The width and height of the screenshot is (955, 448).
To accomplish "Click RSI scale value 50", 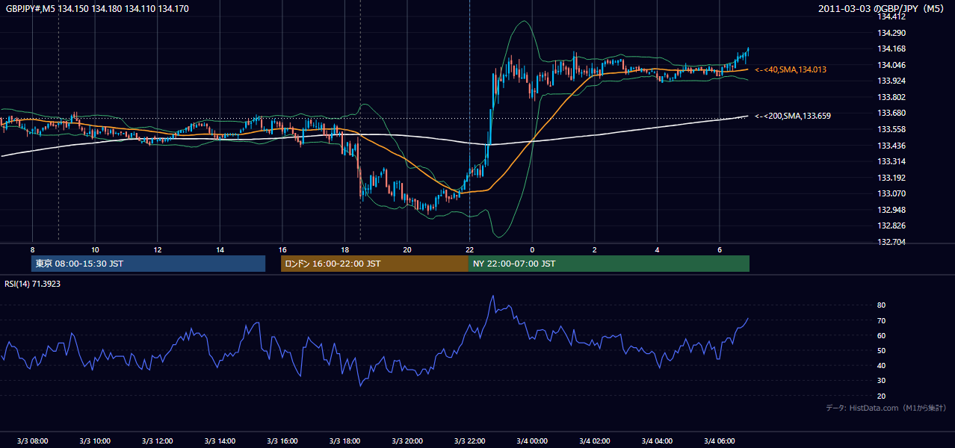I will pos(881,351).
